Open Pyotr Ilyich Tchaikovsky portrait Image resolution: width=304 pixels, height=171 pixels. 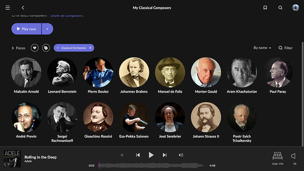tap(242, 117)
